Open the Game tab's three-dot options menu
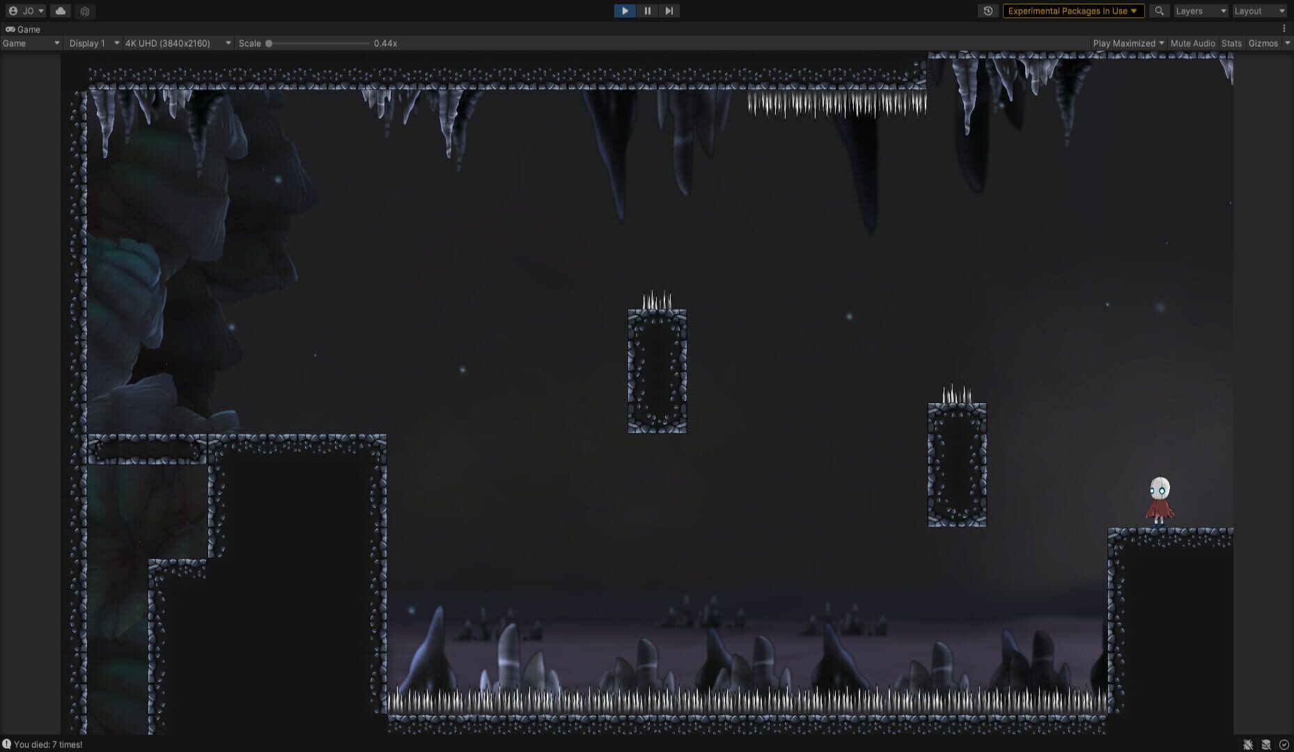This screenshot has height=752, width=1294. (1284, 29)
